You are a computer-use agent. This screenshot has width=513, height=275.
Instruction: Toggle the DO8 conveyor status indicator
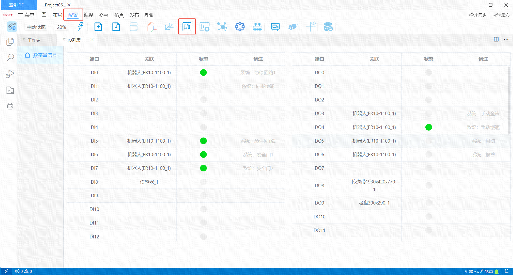(429, 185)
